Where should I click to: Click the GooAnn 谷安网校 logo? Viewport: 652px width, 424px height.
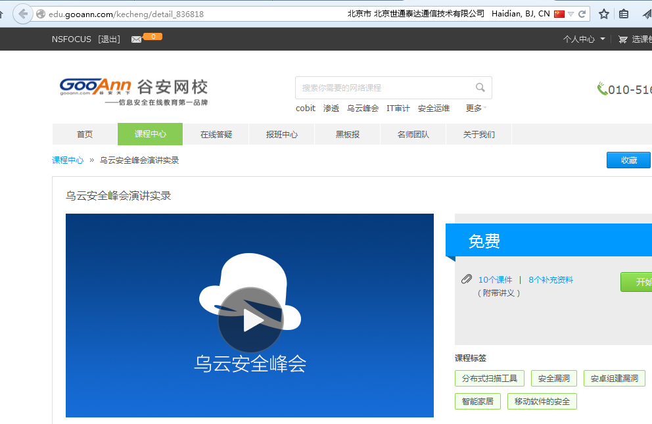[133, 91]
